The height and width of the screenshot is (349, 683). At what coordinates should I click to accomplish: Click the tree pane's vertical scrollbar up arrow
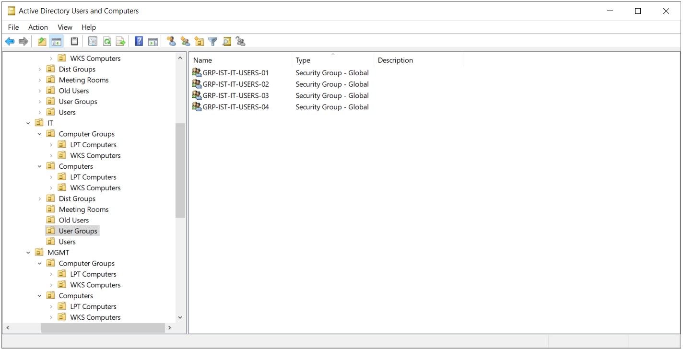(x=180, y=58)
